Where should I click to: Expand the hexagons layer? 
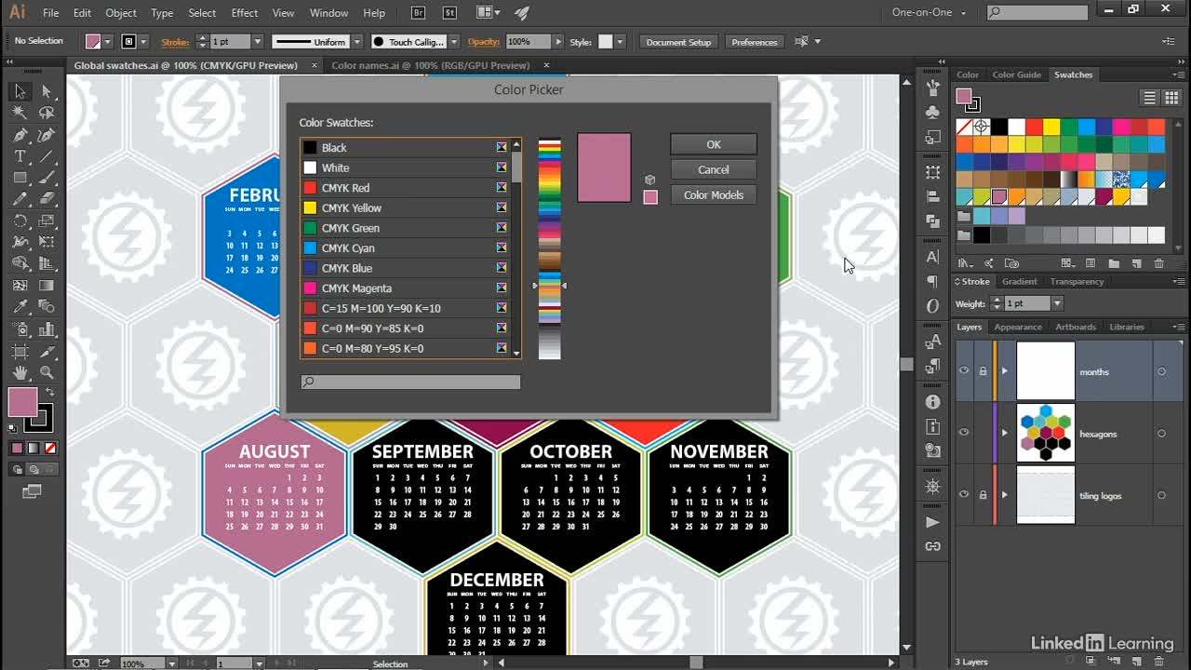[x=1004, y=433]
